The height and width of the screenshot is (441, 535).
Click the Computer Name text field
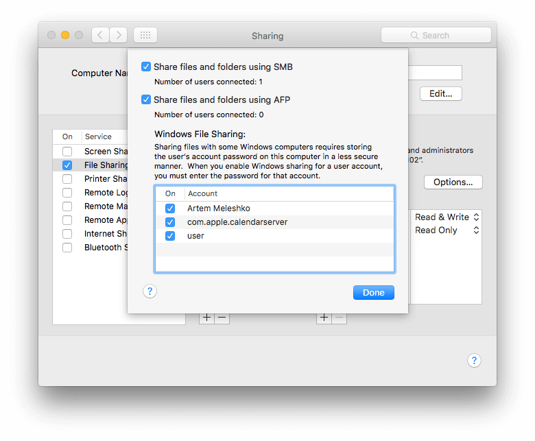[435, 73]
